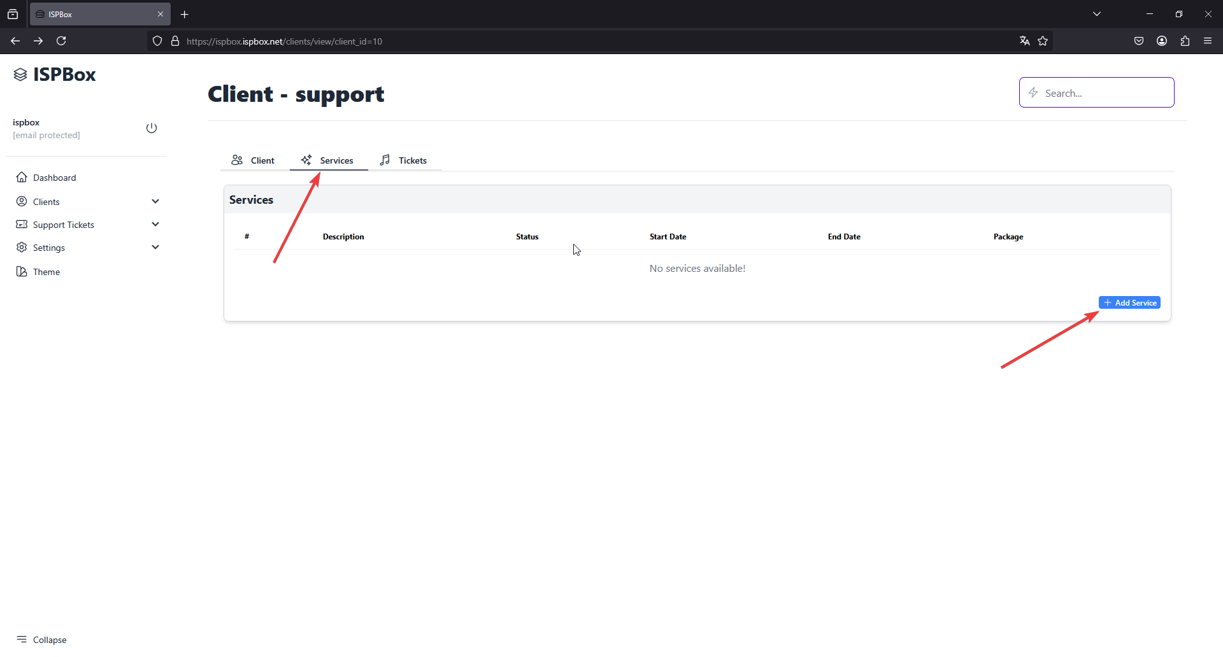Open the browser translate icon

1024,41
